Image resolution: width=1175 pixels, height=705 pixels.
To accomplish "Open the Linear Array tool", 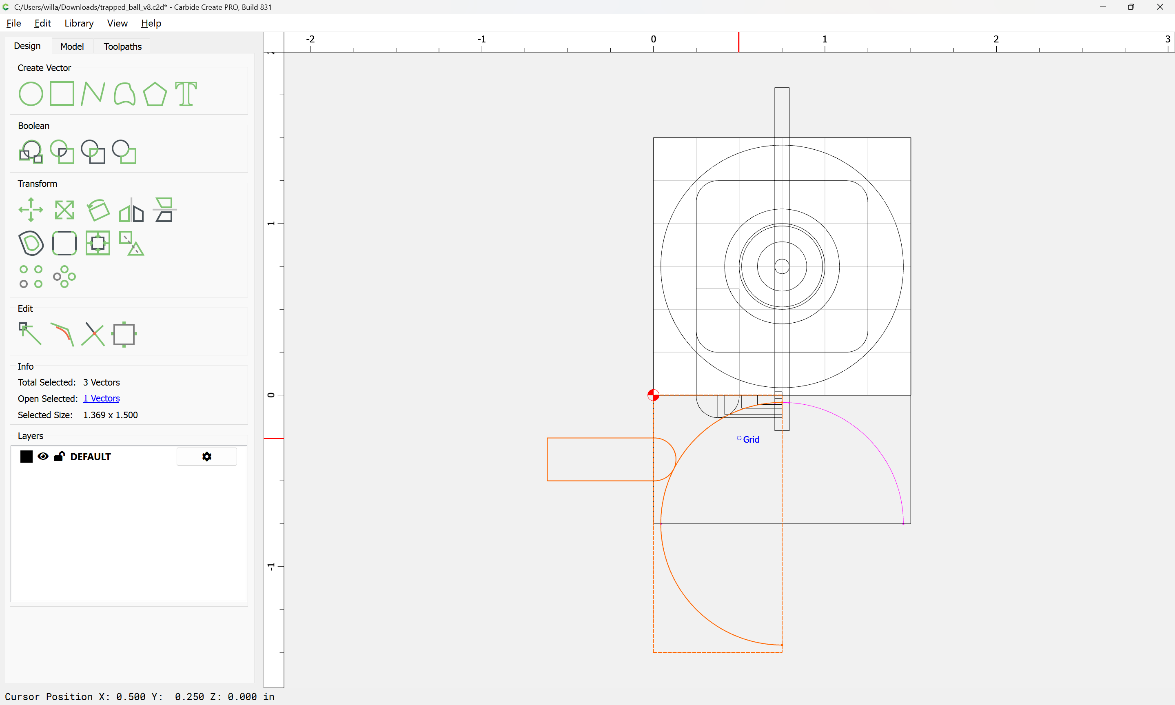I will 31,277.
